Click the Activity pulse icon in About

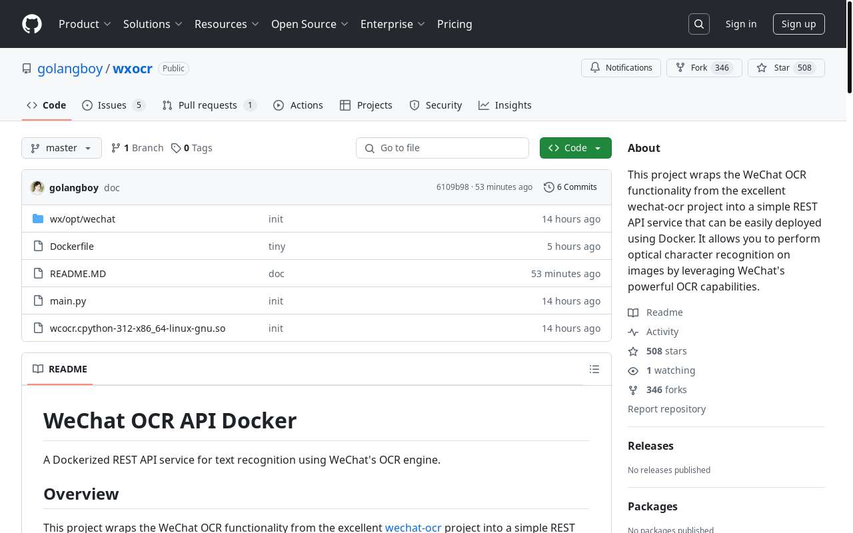pos(633,332)
